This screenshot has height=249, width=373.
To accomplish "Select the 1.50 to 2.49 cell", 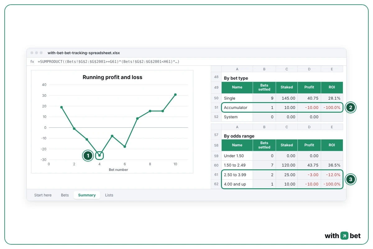I will [237, 165].
